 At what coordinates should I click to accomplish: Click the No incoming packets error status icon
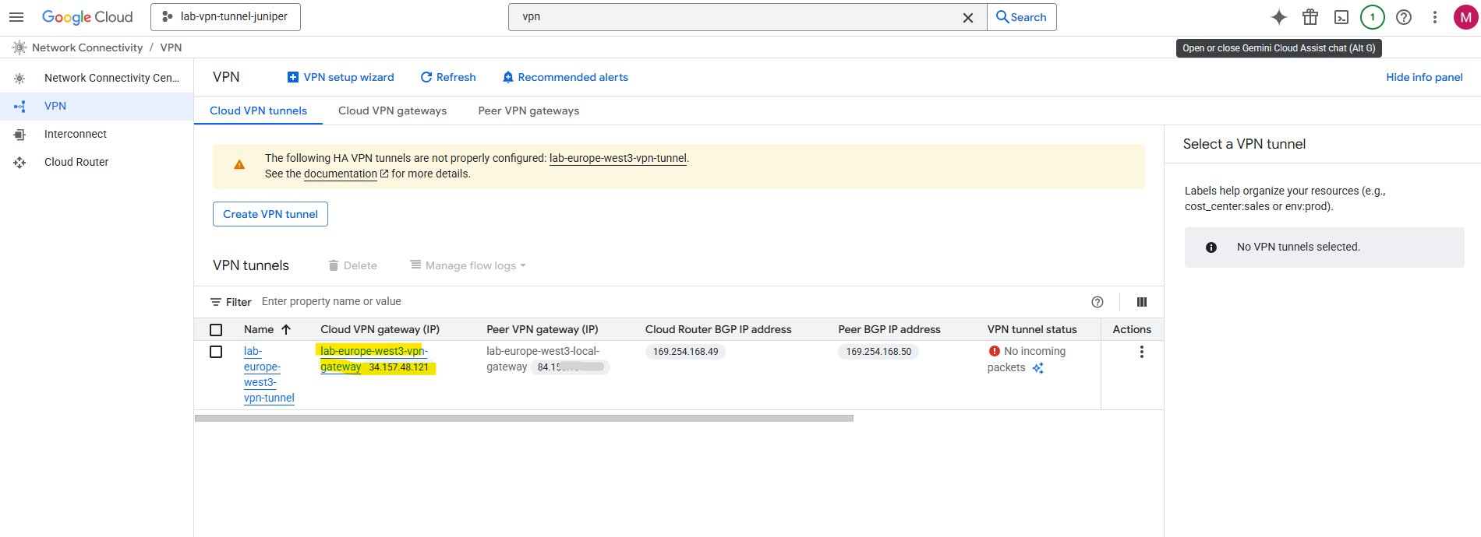(x=994, y=351)
